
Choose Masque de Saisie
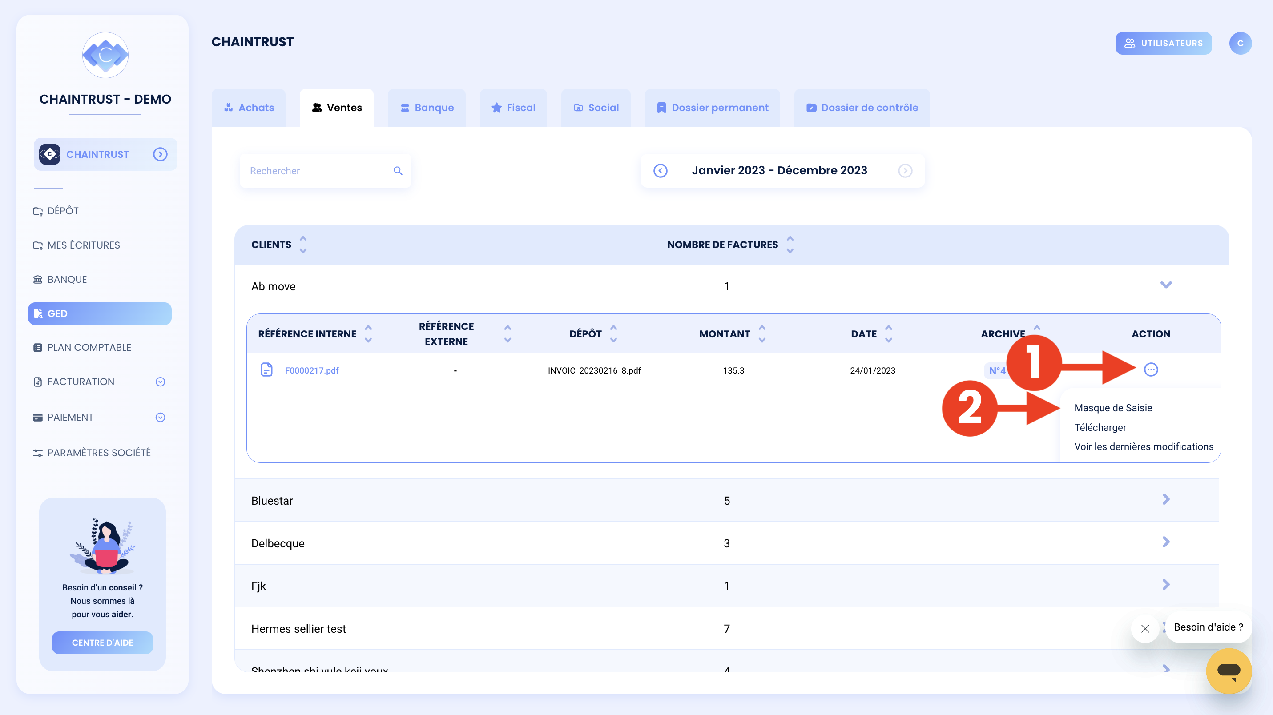click(1113, 408)
